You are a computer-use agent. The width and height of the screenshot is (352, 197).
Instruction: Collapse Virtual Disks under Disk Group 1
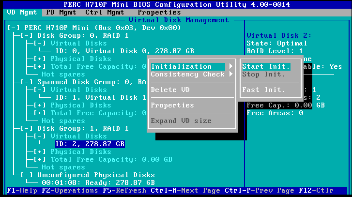(40, 136)
